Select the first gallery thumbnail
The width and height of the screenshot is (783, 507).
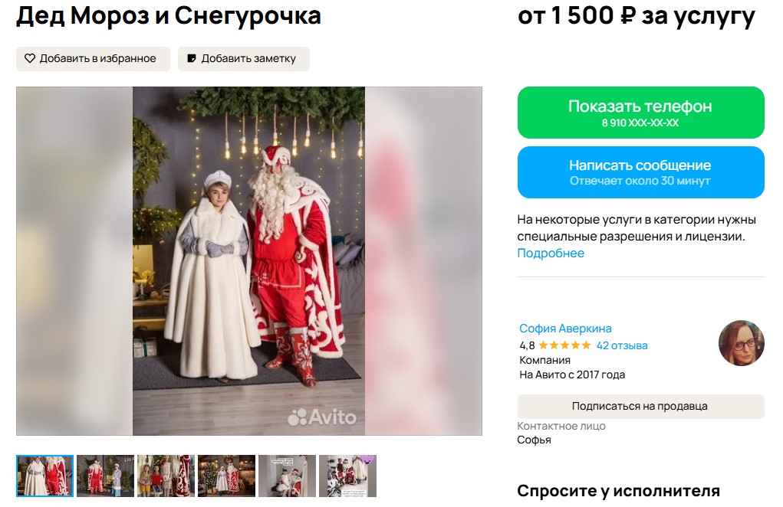point(45,476)
